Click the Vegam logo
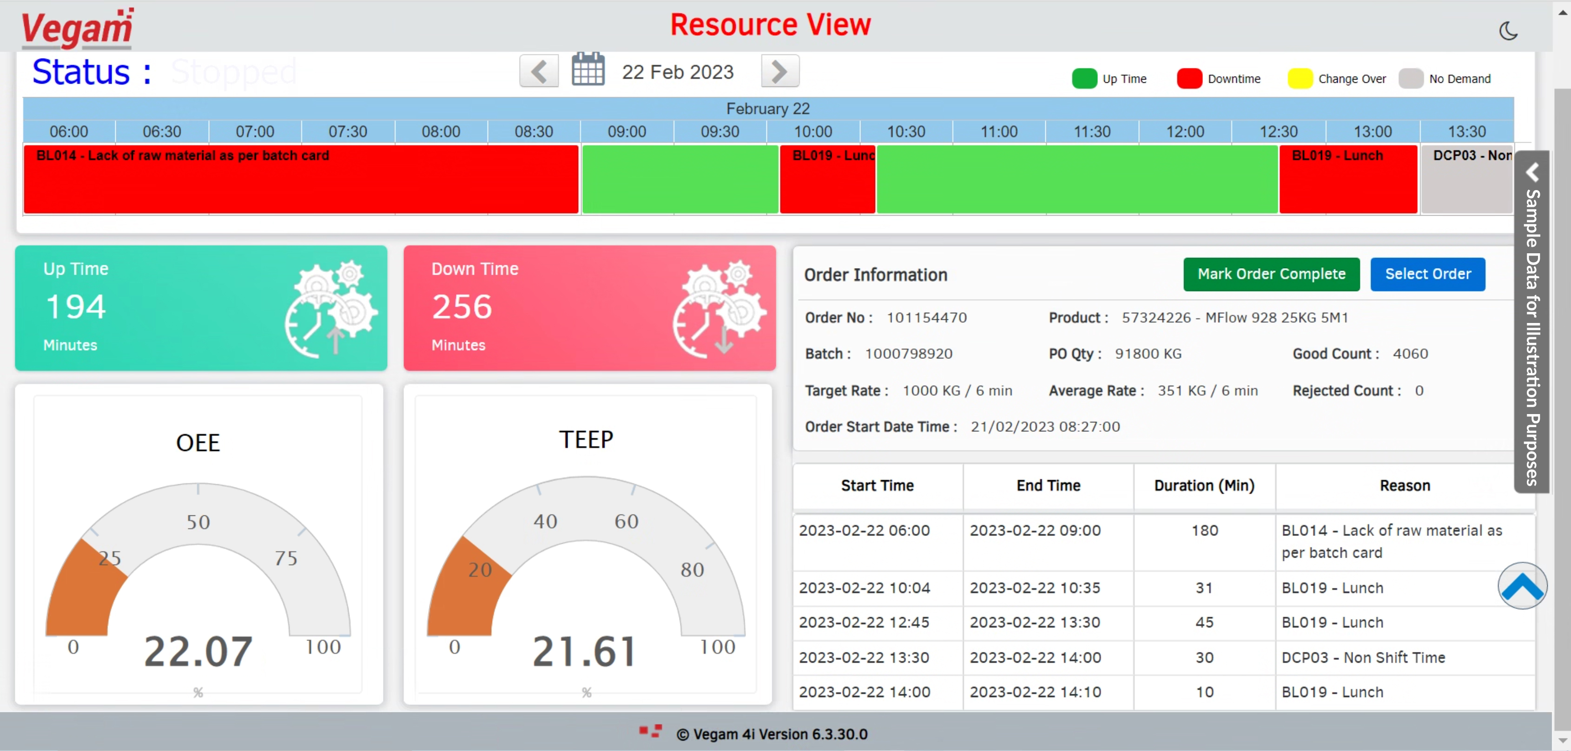The width and height of the screenshot is (1571, 751). [x=78, y=28]
